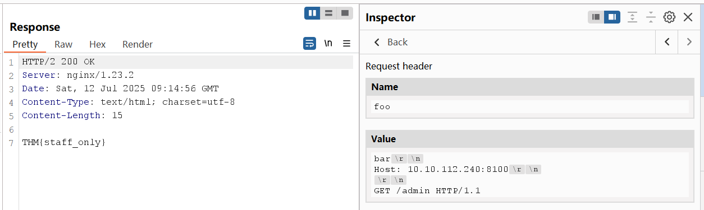Dock Inspector with left-panel layout icon

tap(596, 17)
